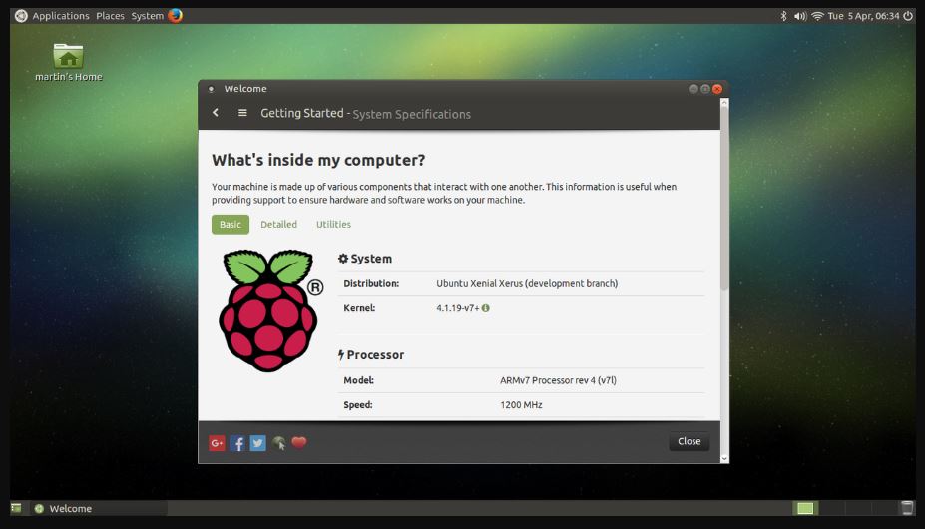Click the kernel version 4.1.19-v7+
925x529 pixels.
[x=458, y=308]
